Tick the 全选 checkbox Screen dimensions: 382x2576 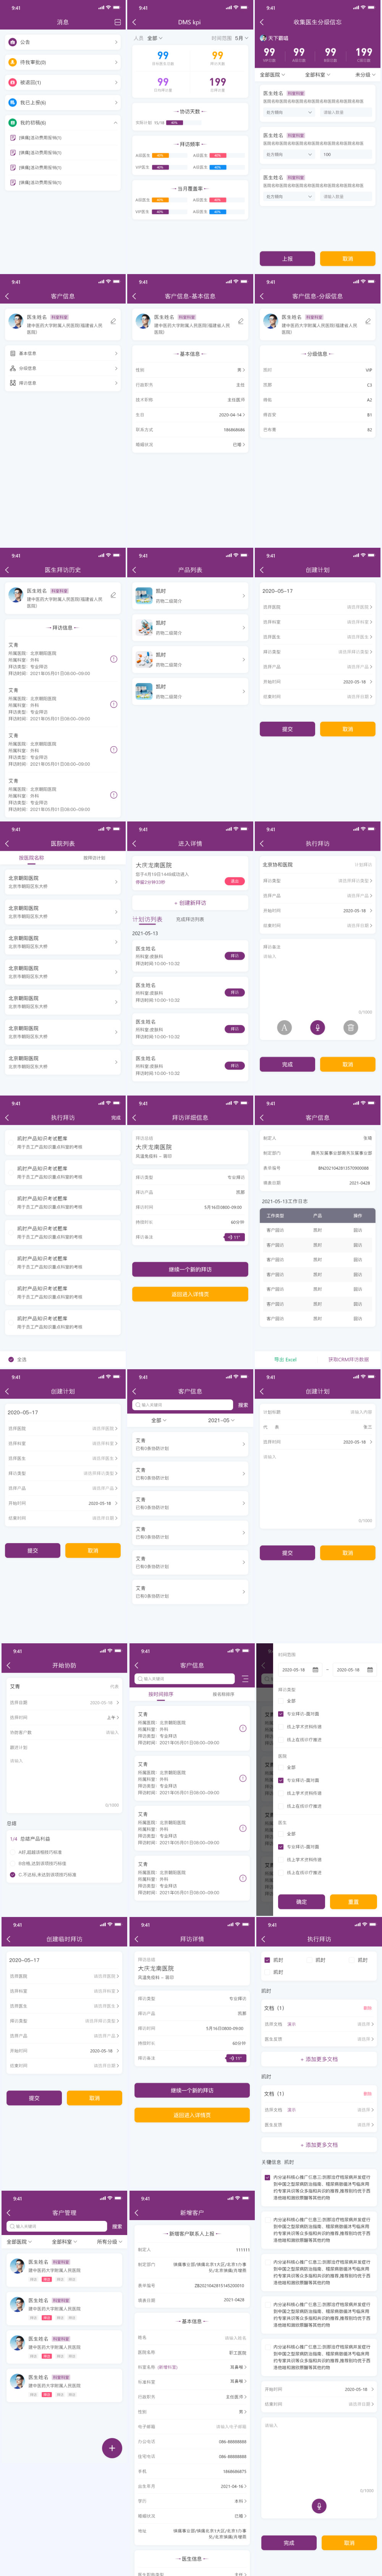(x=11, y=1359)
